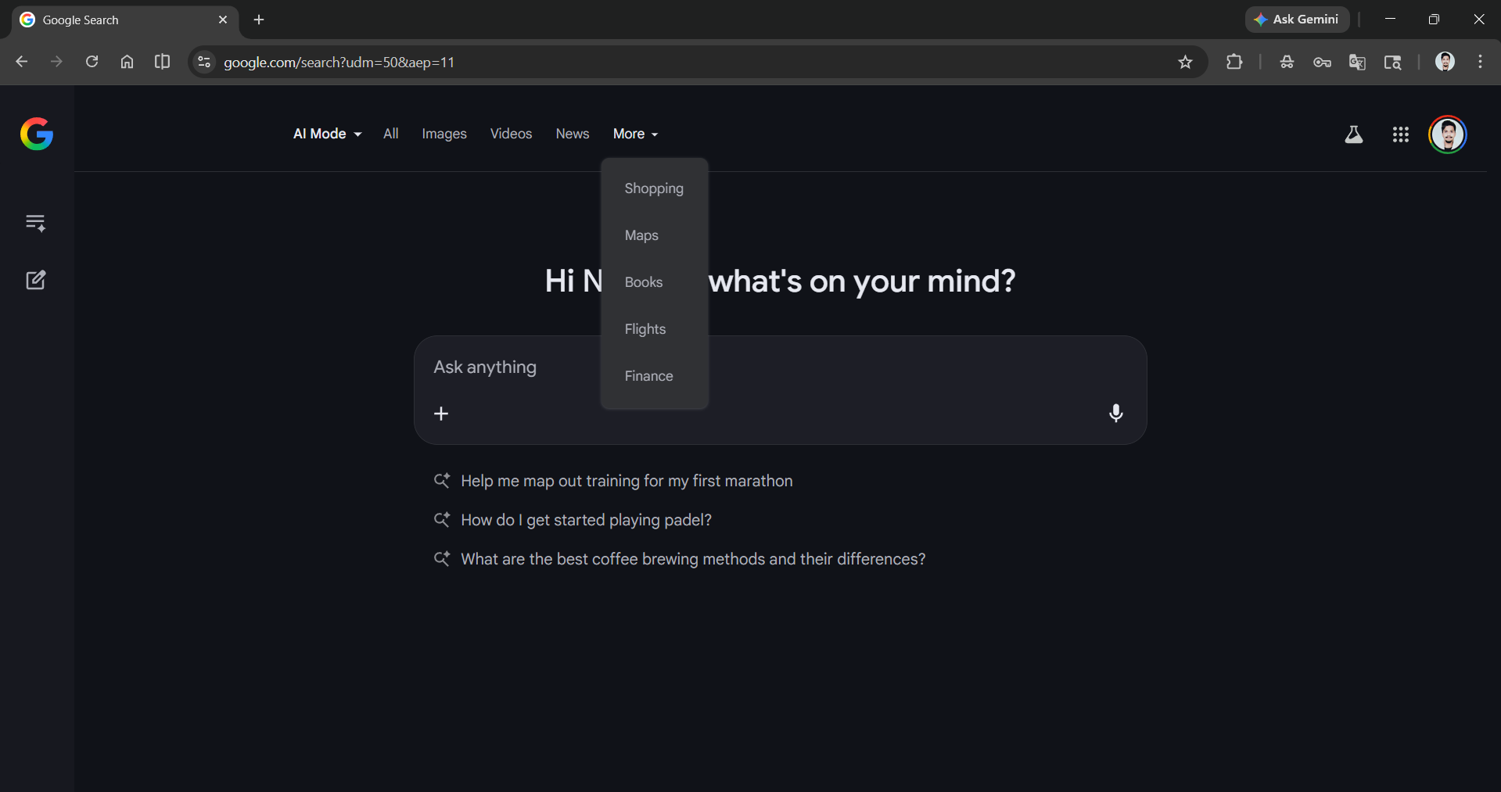Reload the current page
Screen dimensions: 1501x792
(x=92, y=62)
